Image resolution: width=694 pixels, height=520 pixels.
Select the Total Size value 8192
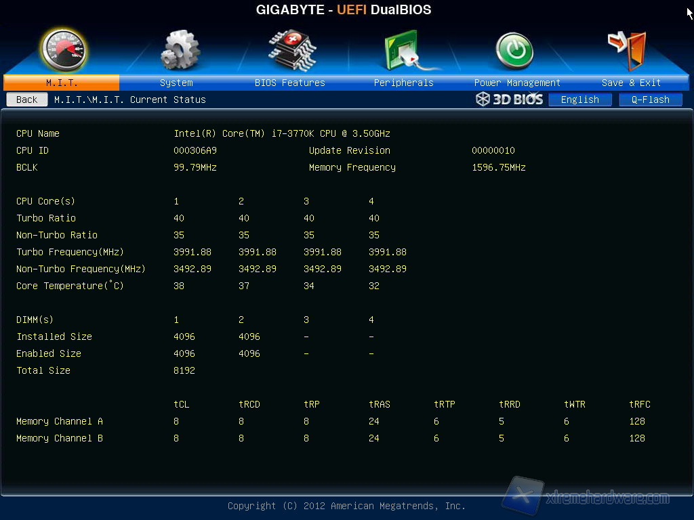[184, 370]
